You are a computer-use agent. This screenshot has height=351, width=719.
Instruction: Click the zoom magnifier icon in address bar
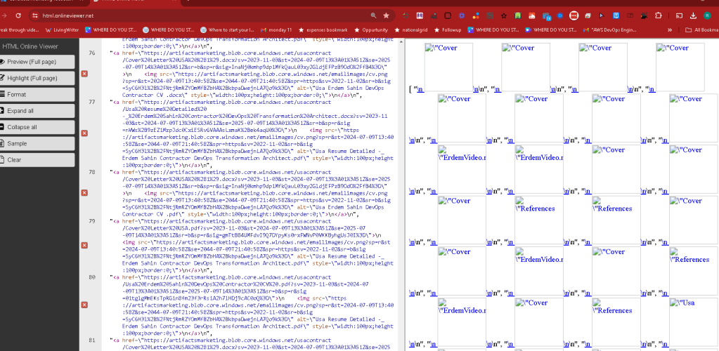tap(374, 15)
